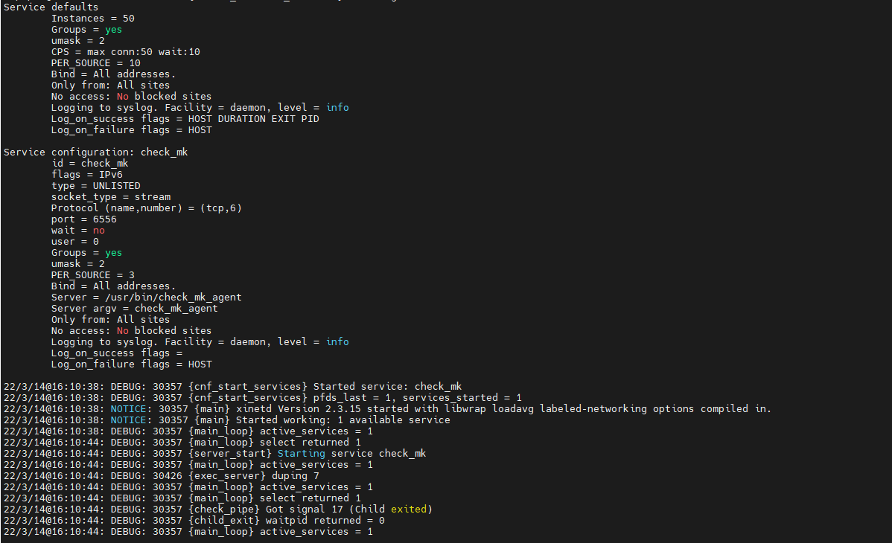This screenshot has height=543, width=892.
Task: Click the "socket_type = stream" line
Action: click(110, 196)
